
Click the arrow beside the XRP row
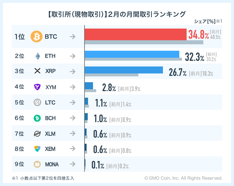73,71
